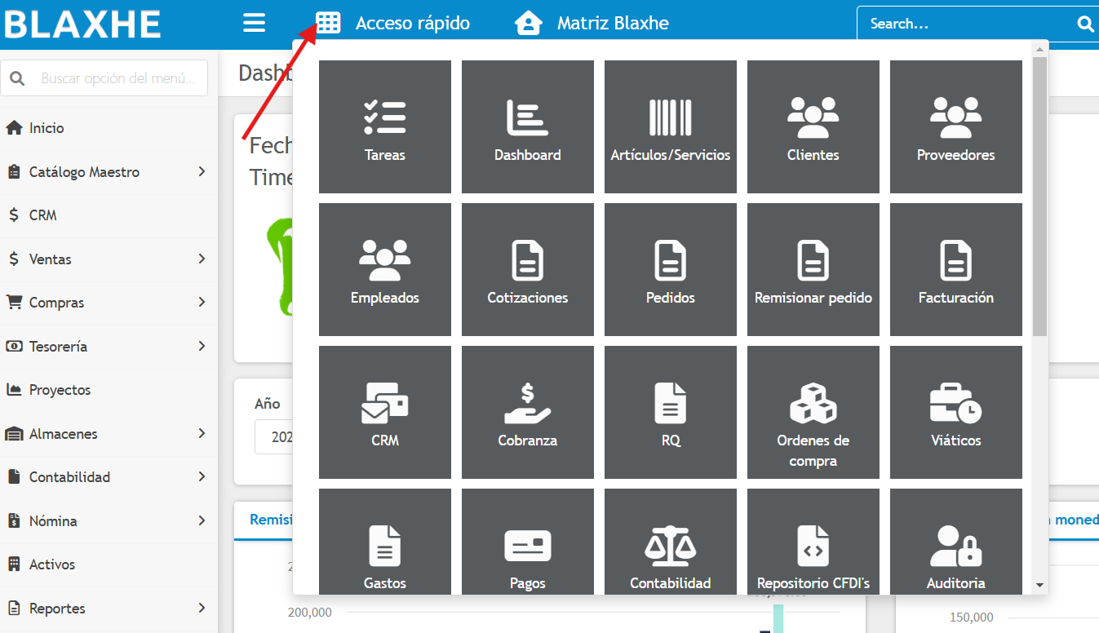
Task: Open the Auditoria tile
Action: (x=956, y=541)
